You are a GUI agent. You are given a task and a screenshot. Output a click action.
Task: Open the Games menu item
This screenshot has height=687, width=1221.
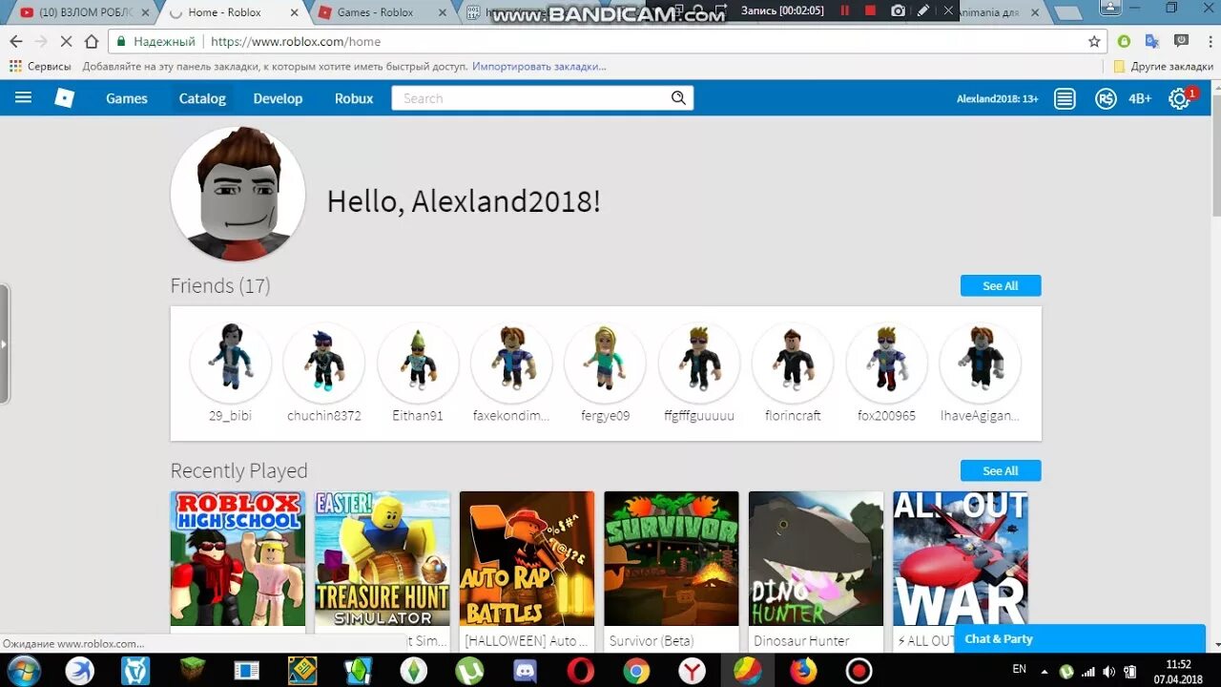pos(126,98)
